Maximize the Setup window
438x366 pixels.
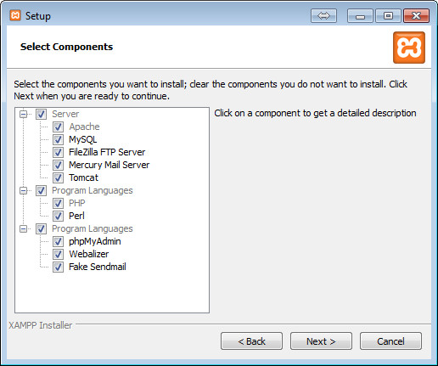388,15
